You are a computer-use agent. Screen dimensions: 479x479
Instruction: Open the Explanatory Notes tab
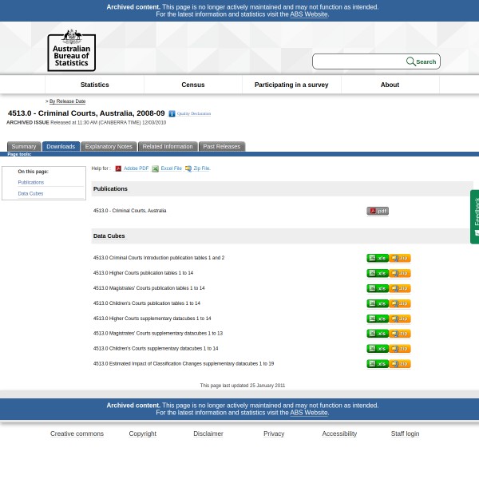[x=109, y=147]
